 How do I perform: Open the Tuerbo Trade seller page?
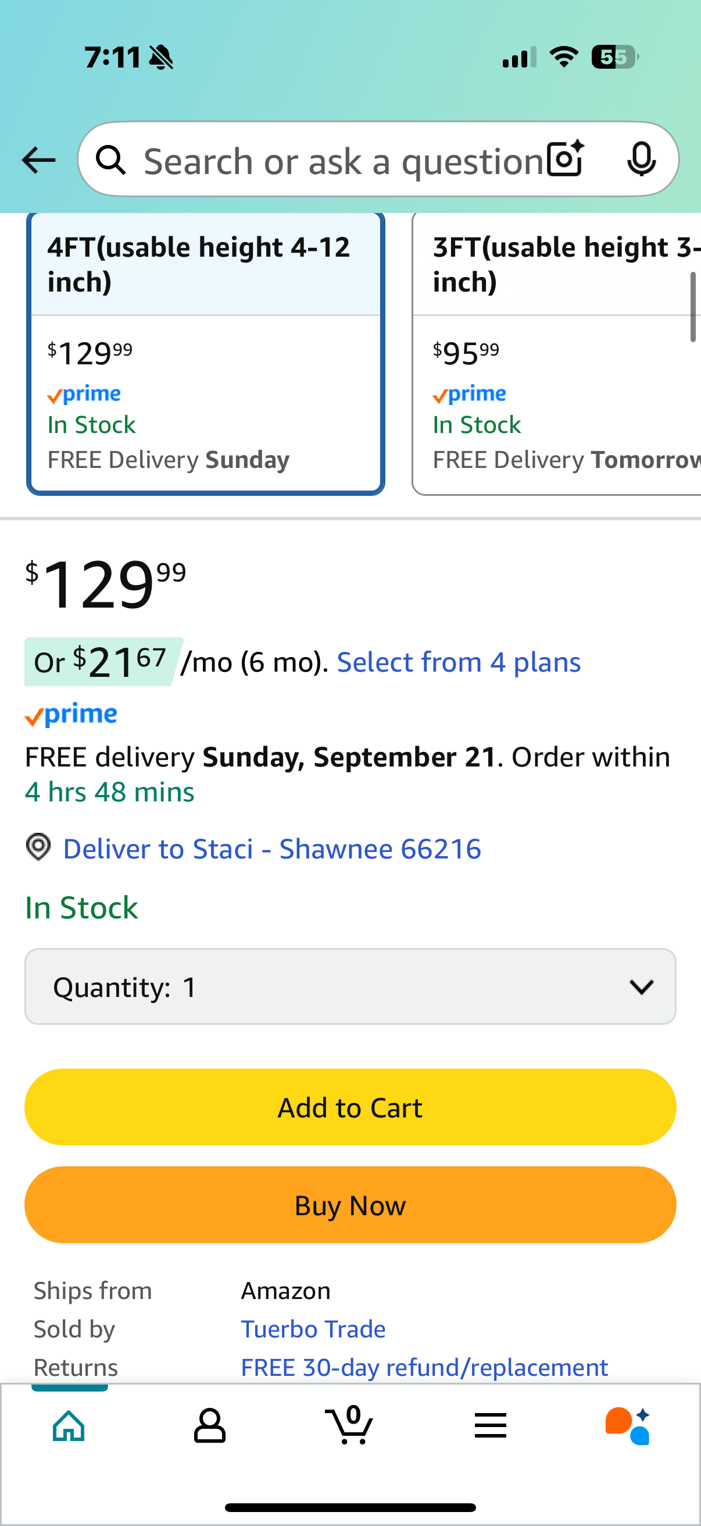313,1329
